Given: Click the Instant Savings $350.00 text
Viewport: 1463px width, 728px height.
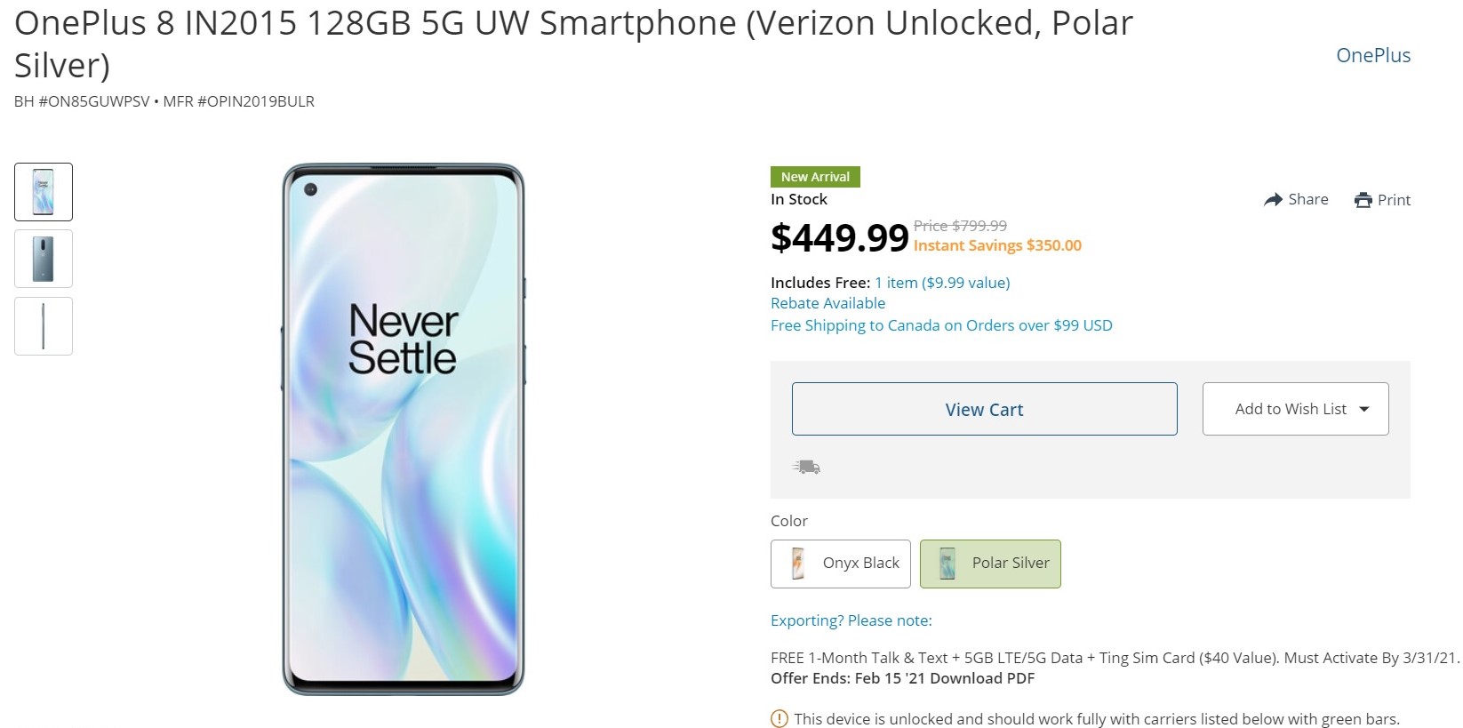Looking at the screenshot, I should coord(997,245).
